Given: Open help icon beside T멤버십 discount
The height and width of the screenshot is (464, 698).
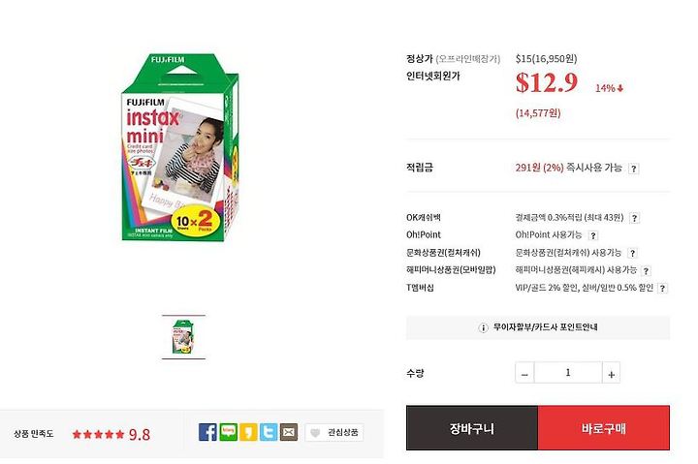Looking at the screenshot, I should tap(662, 289).
